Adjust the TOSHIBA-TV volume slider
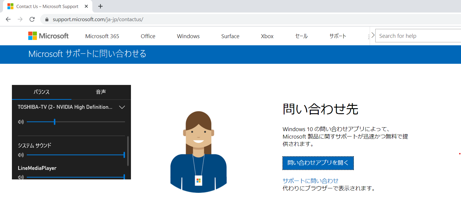Screen dimensions: 461x211 pos(76,122)
